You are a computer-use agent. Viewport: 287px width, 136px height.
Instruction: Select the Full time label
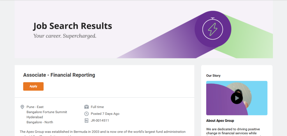(97, 107)
